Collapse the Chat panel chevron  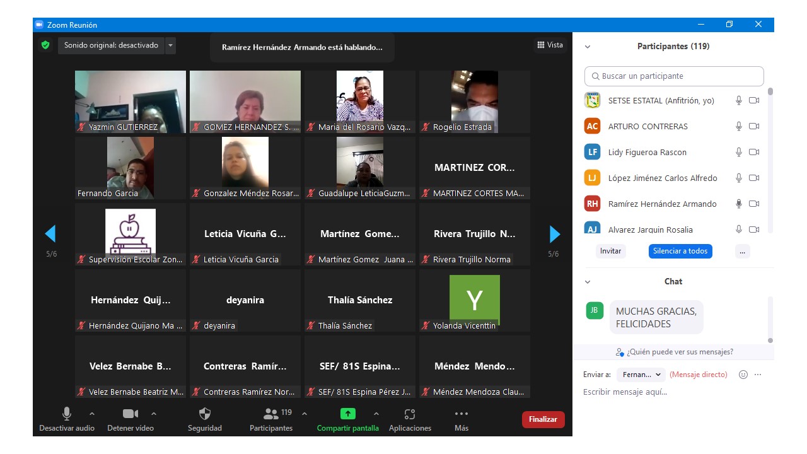click(588, 282)
